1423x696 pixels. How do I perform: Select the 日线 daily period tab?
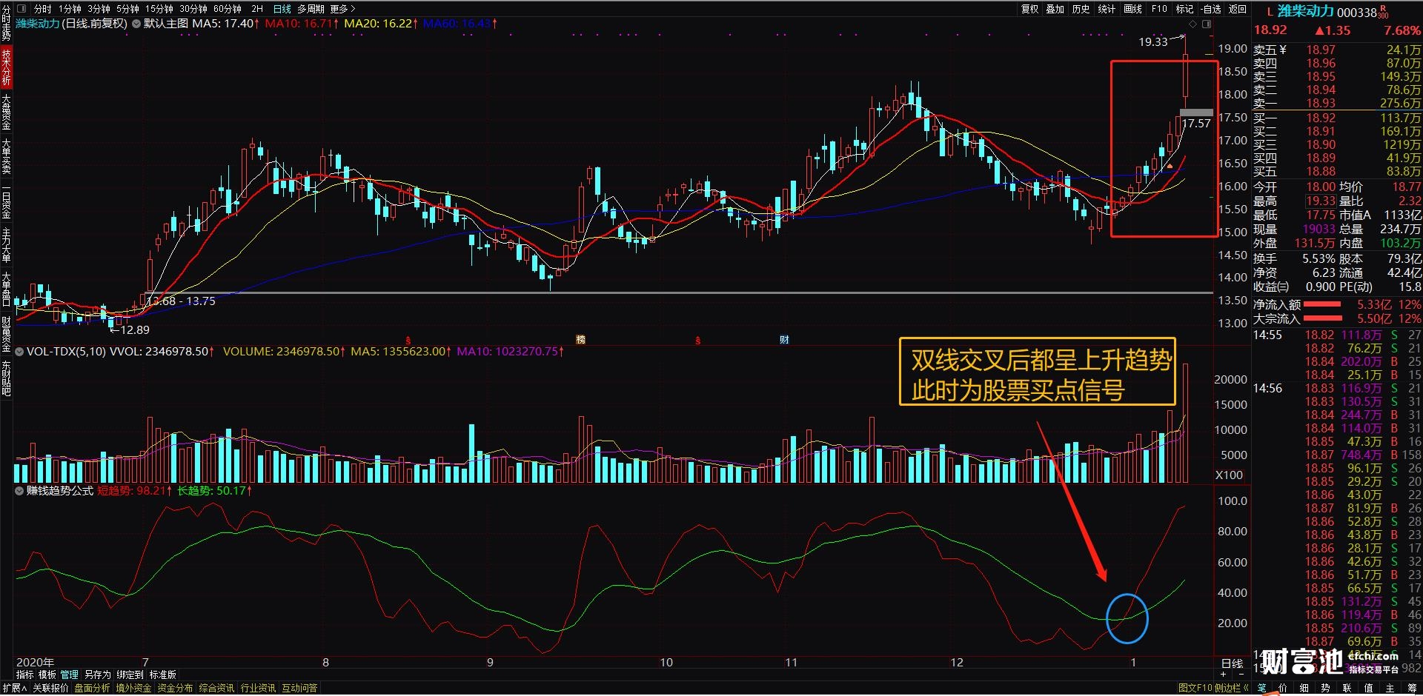click(282, 9)
